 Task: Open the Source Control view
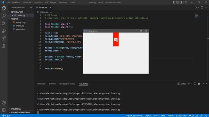[4, 23]
